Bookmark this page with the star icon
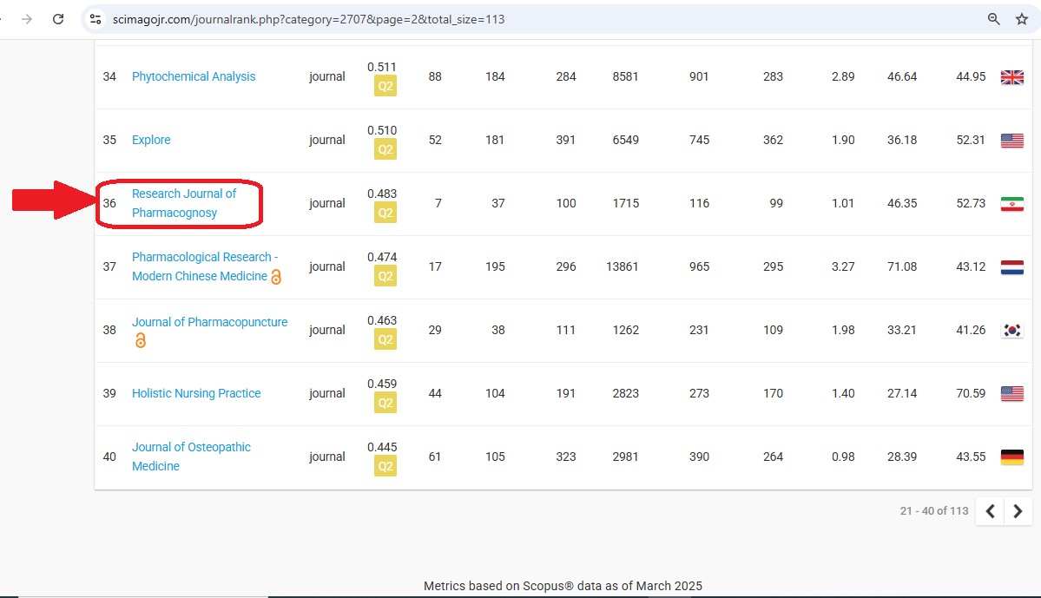The image size is (1041, 598). (1021, 19)
